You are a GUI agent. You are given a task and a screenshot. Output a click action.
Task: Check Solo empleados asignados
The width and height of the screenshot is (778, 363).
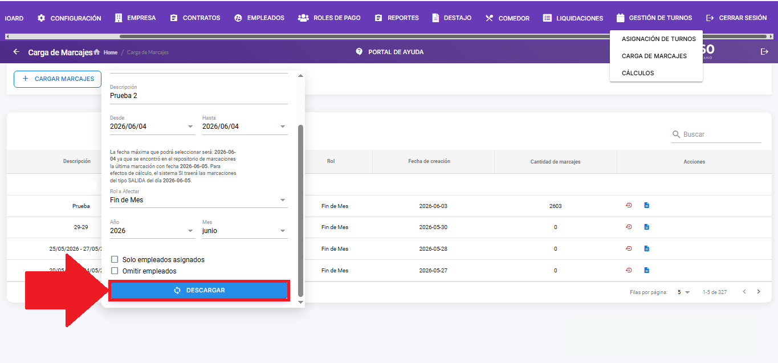115,259
